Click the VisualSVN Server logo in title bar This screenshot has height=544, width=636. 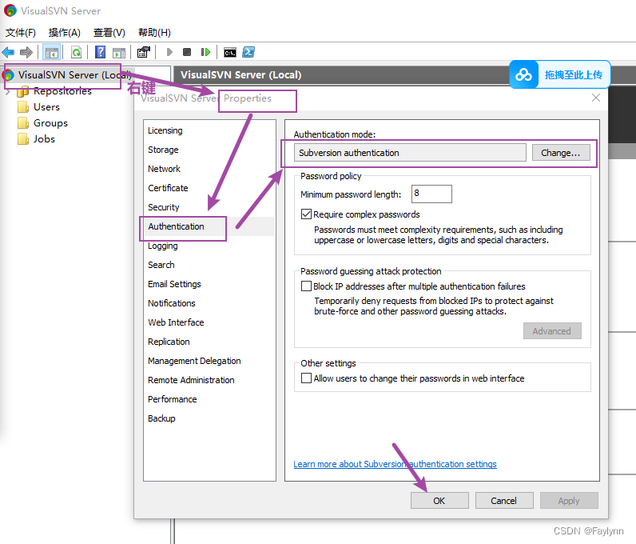coord(10,10)
